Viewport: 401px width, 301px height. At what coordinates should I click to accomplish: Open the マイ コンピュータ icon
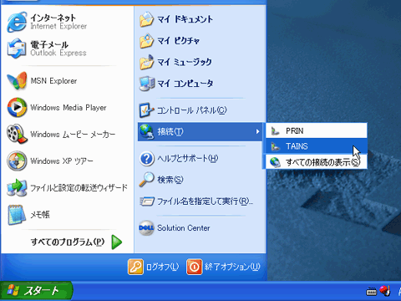tap(147, 84)
